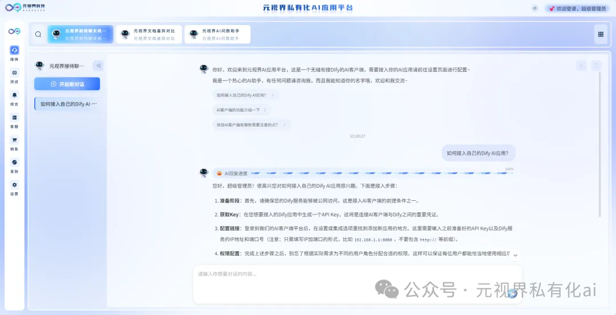This screenshot has height=315, width=616.
Task: Select conversation 如何接入自己的Dify AI
Action: click(67, 104)
